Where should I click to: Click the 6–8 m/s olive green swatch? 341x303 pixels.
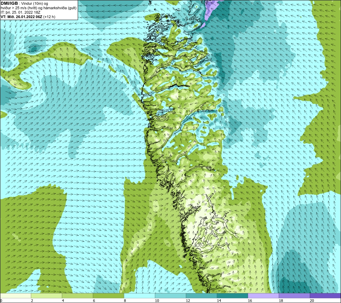tap(108, 295)
